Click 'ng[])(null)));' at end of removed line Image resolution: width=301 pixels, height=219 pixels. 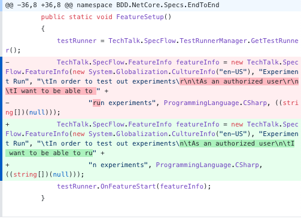32,112
